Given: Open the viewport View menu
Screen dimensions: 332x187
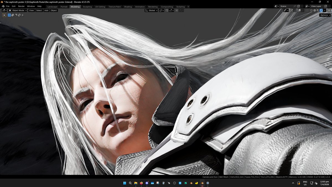Looking at the screenshot, I should tap(32, 10).
